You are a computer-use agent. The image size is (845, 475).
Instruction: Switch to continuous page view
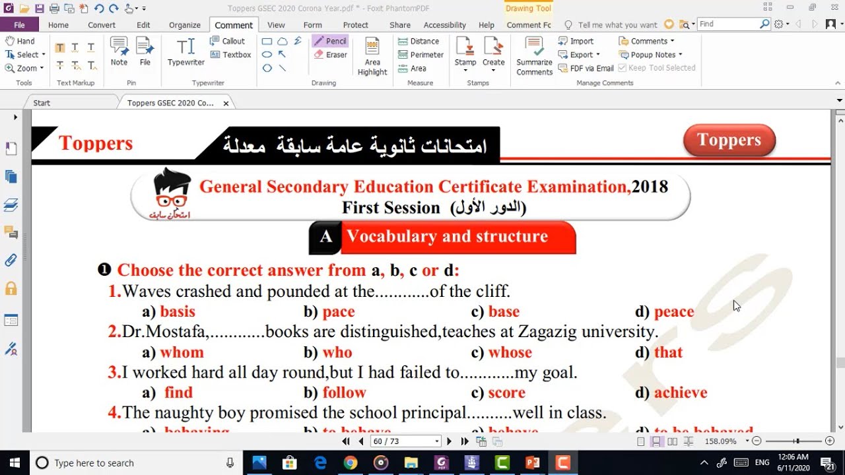[657, 441]
